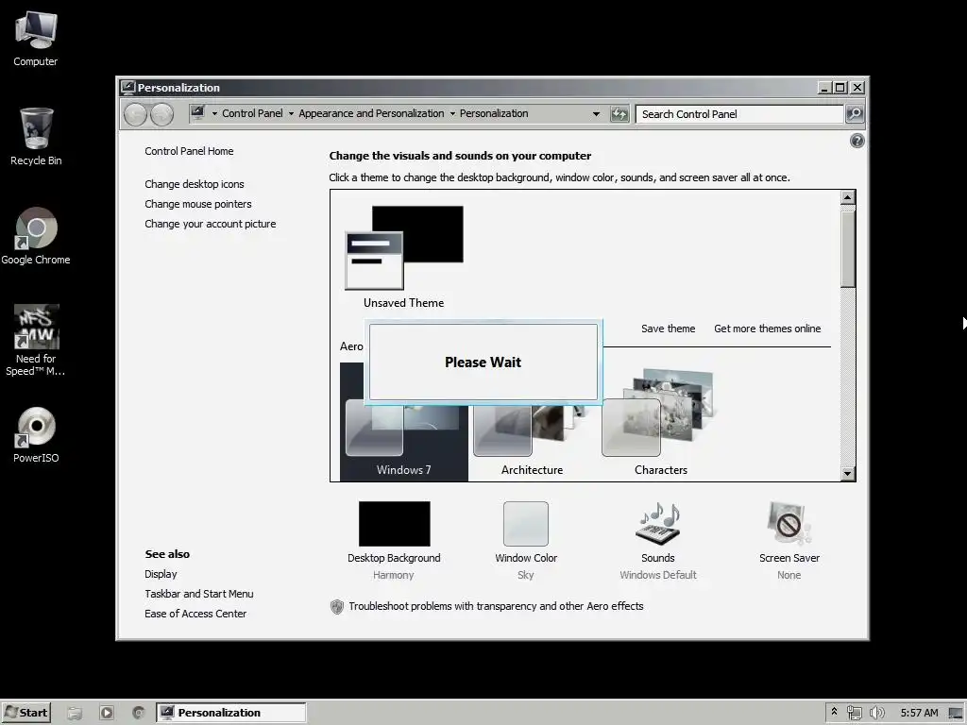Open the Help question mark icon

[x=857, y=142]
